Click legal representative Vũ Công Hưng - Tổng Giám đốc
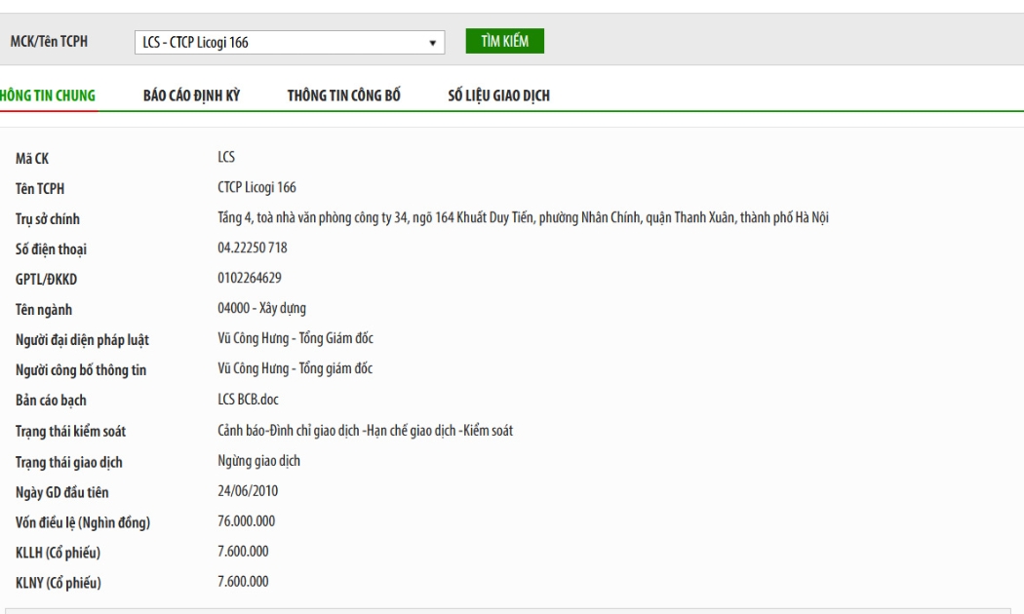The image size is (1024, 614). coord(295,338)
